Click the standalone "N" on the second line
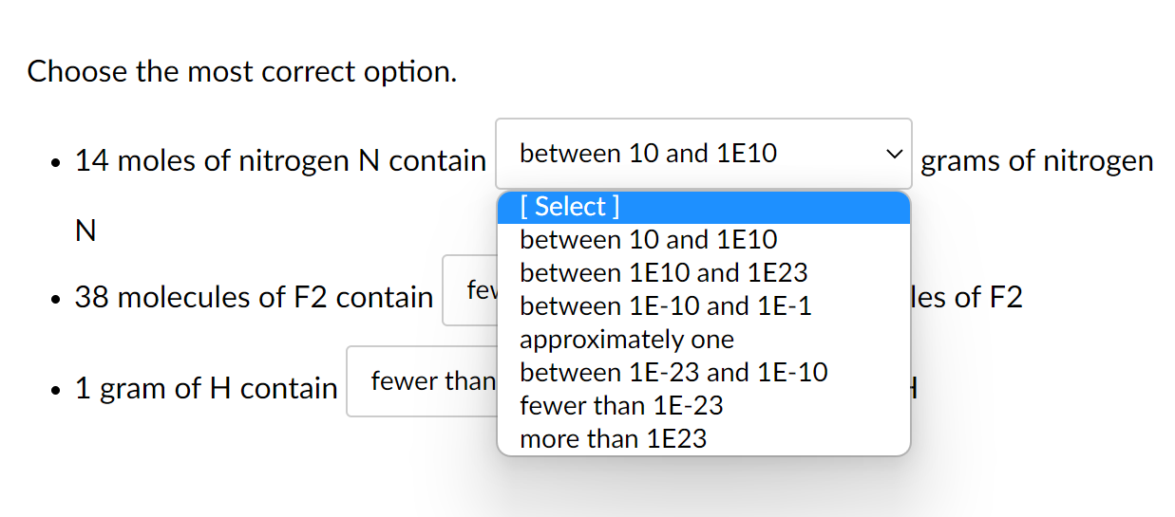Screen dimensions: 1175x517 [85, 231]
